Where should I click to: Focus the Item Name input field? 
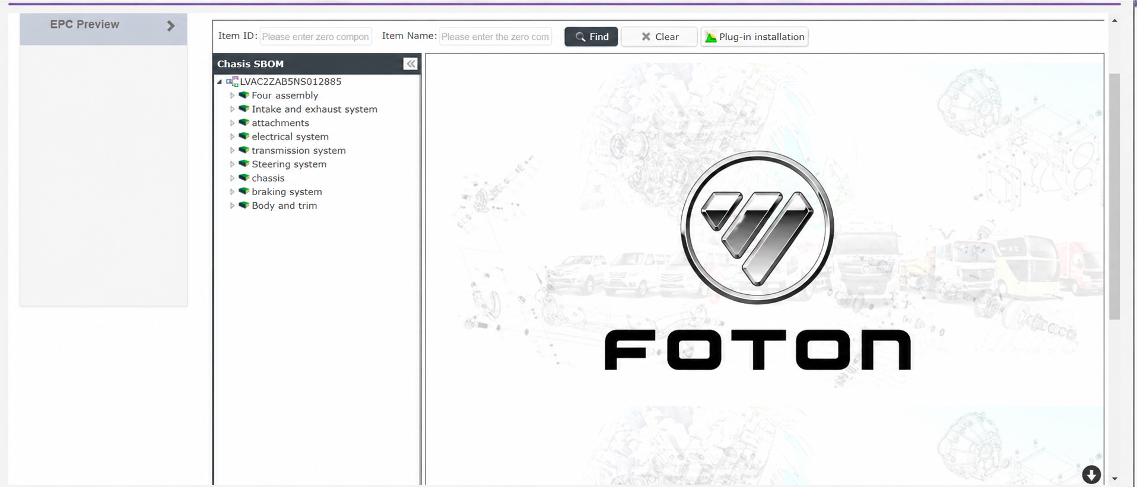tap(496, 37)
